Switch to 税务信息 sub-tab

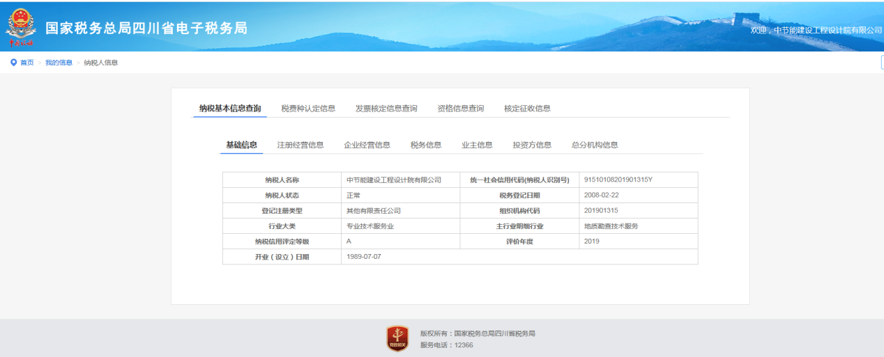tap(426, 145)
